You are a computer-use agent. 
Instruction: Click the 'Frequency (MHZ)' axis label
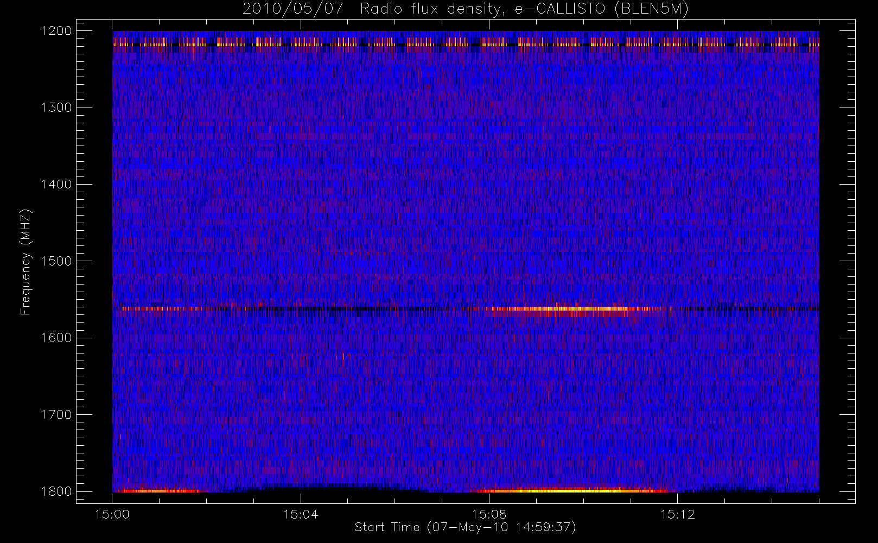25,262
